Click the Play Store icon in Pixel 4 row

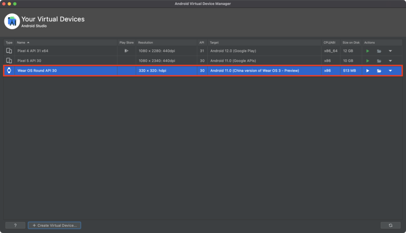pyautogui.click(x=126, y=51)
